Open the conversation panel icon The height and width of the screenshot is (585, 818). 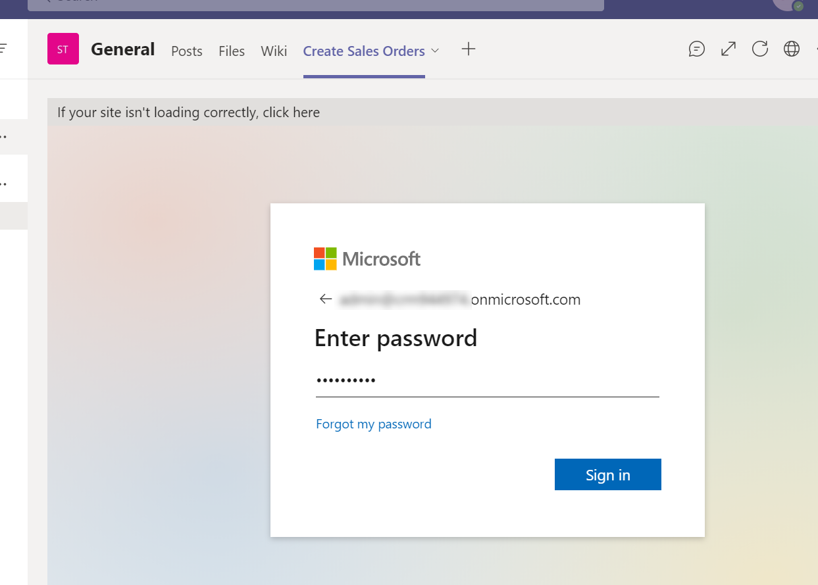point(696,49)
